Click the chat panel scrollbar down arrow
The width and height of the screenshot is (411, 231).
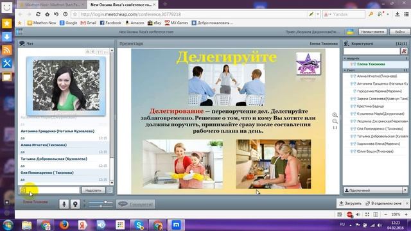click(112, 182)
